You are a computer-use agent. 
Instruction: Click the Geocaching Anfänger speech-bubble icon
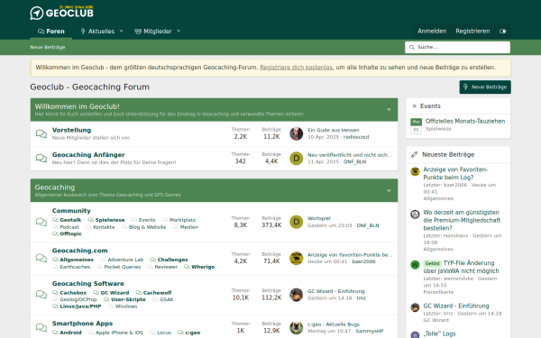click(41, 159)
